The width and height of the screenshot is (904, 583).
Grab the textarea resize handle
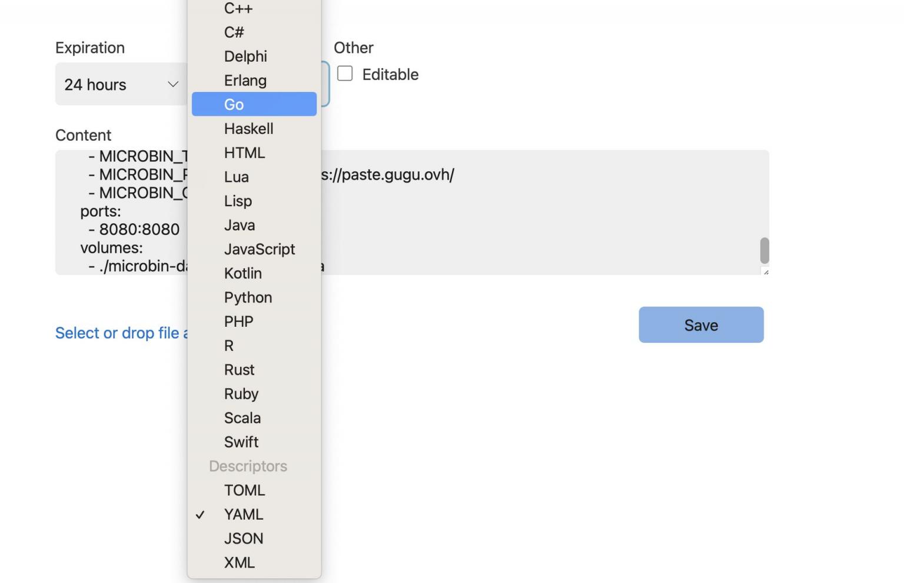(x=765, y=271)
